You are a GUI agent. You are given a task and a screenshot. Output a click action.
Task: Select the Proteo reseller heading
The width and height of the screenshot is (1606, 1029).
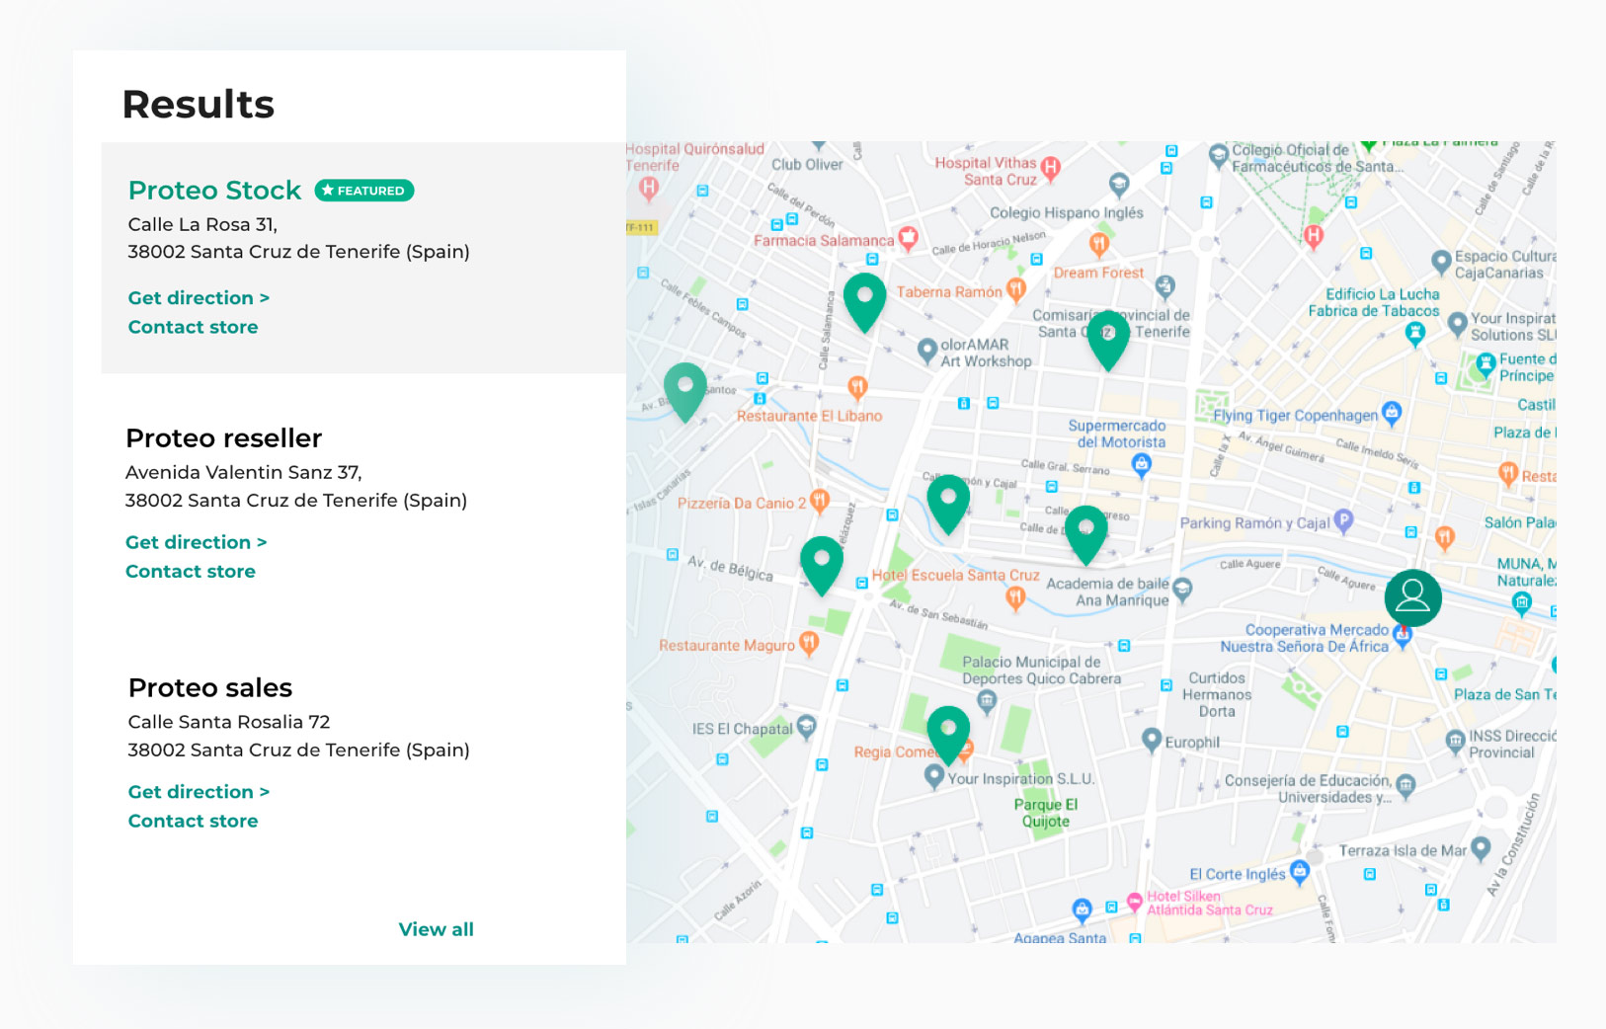coord(223,438)
